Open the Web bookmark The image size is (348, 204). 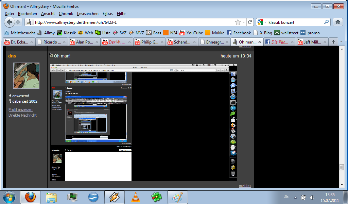(85, 33)
